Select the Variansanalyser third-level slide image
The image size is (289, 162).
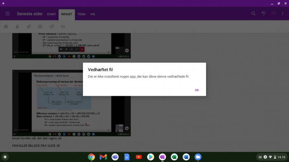click(x=71, y=103)
